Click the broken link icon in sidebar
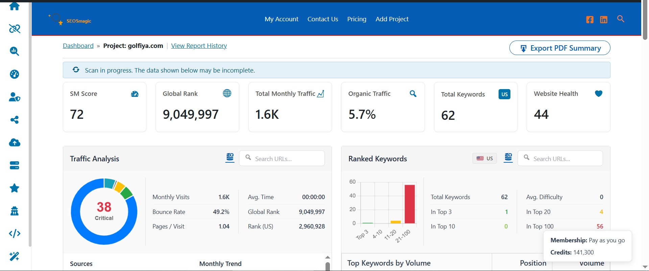This screenshot has height=271, width=649. coord(15,29)
